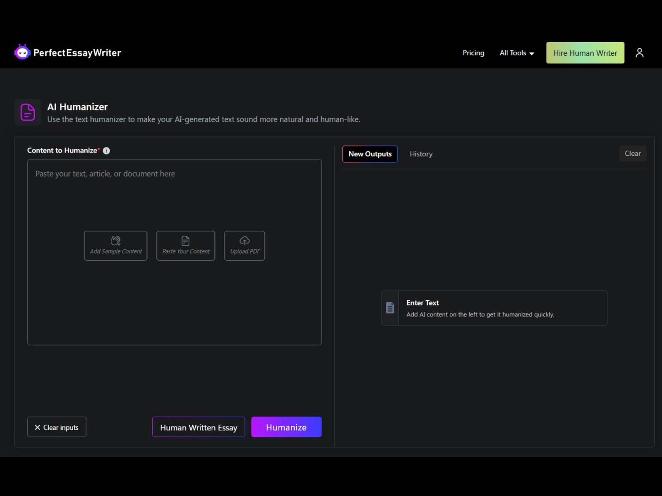This screenshot has height=496, width=662.
Task: Click the waving hand Add Sample Content icon
Action: [x=115, y=241]
